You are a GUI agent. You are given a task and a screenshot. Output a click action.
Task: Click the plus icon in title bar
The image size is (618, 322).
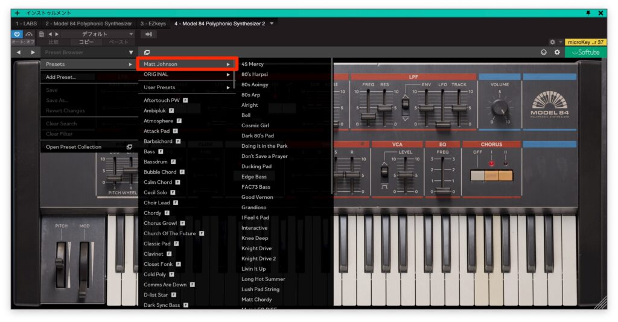17,13
